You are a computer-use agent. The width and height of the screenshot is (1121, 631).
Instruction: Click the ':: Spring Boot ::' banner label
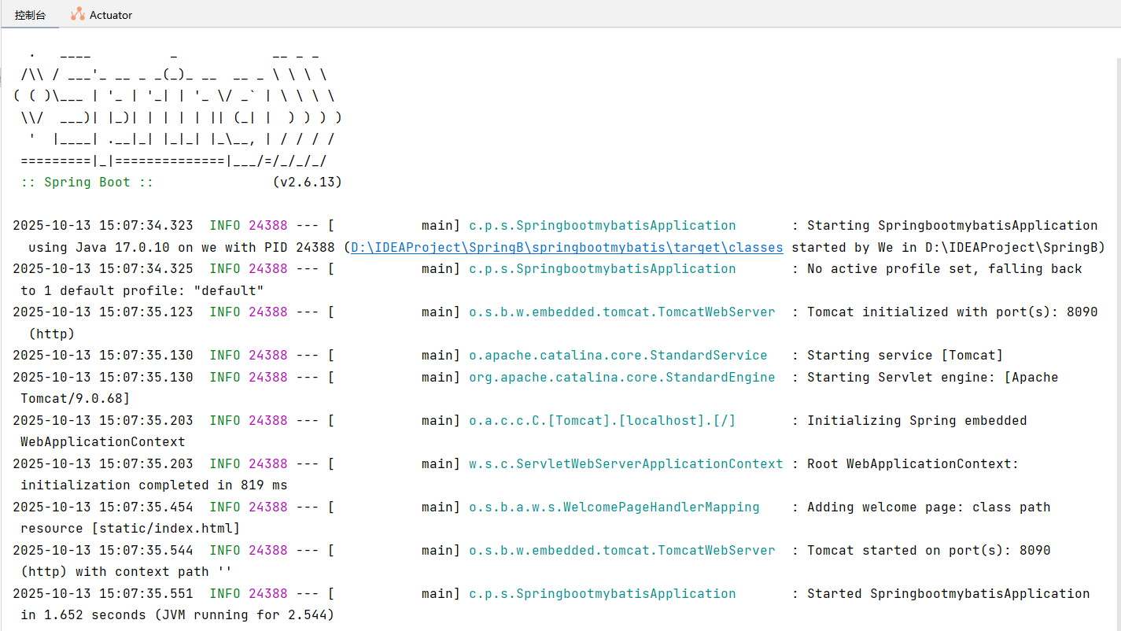[x=87, y=182]
